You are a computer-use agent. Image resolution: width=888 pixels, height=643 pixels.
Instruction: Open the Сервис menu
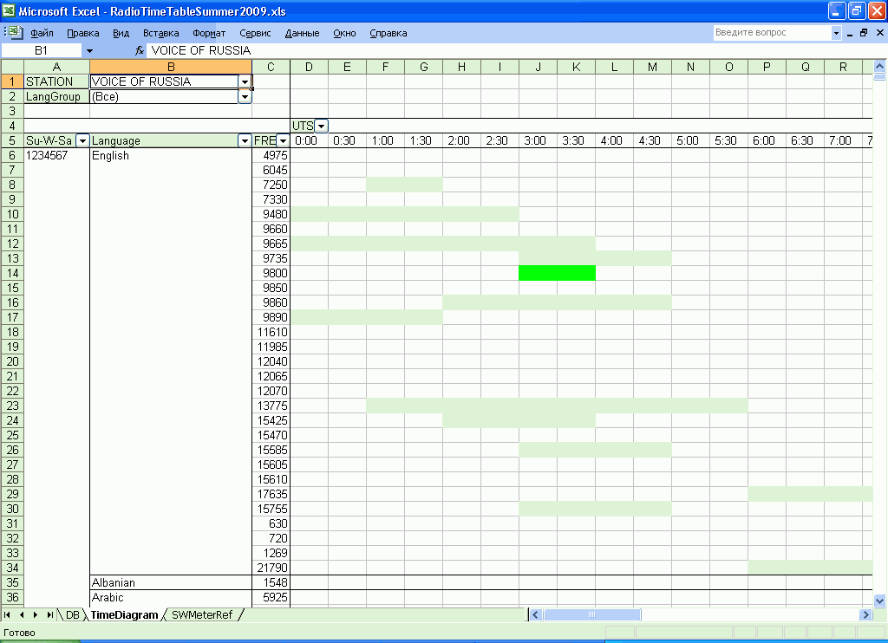(x=256, y=33)
